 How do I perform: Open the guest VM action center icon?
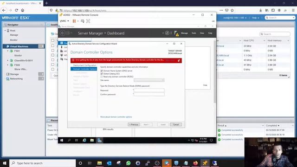211,140
